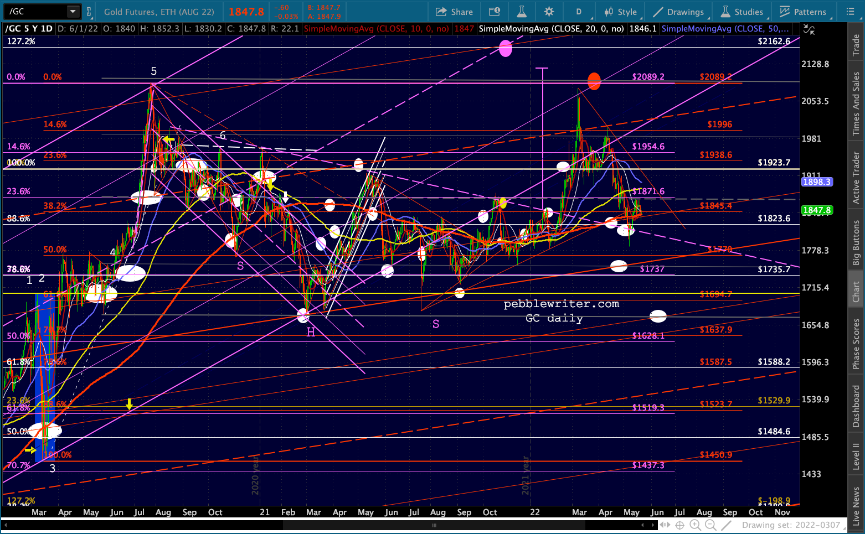Click the last price 1847.8 in header
This screenshot has width=865, height=534.
coord(246,12)
